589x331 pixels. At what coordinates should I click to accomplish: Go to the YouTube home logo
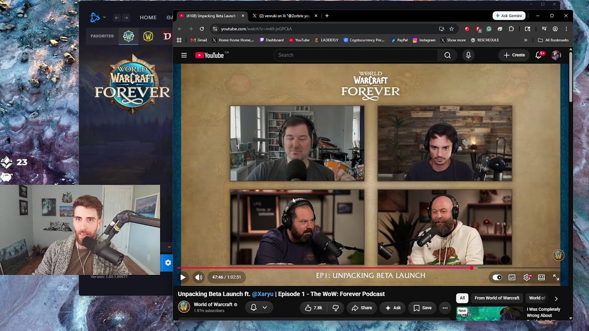click(209, 55)
